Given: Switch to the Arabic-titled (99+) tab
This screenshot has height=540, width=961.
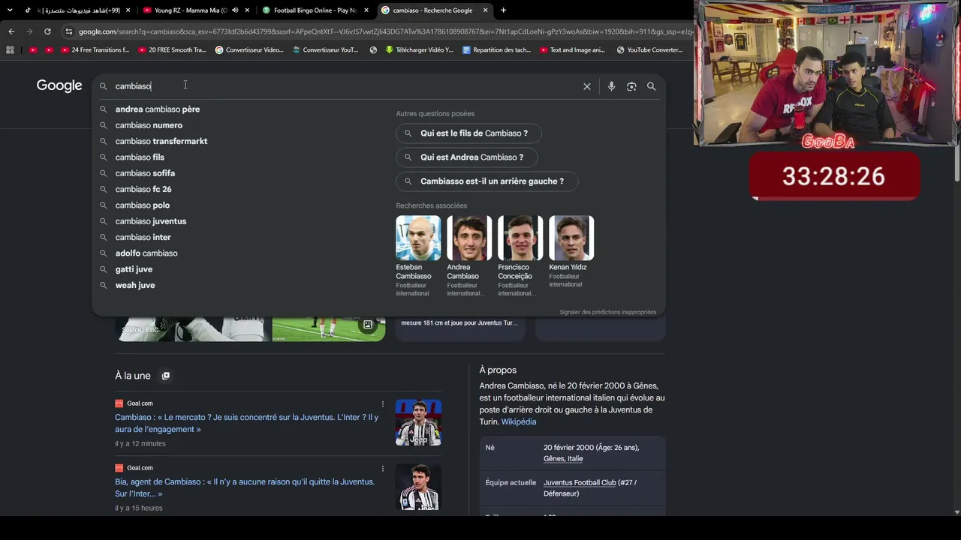Looking at the screenshot, I should click(x=77, y=10).
